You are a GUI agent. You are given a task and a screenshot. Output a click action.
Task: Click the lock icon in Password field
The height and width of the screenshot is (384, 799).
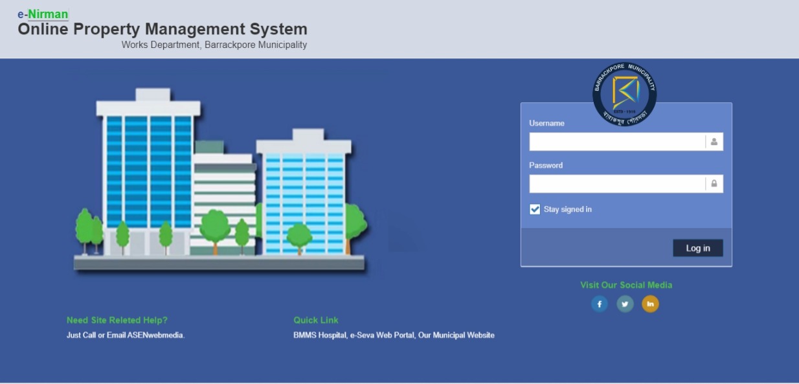pos(714,184)
